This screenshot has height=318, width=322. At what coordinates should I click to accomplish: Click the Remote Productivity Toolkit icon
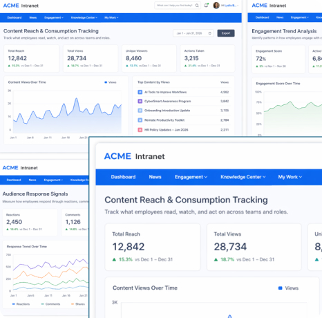(140, 120)
